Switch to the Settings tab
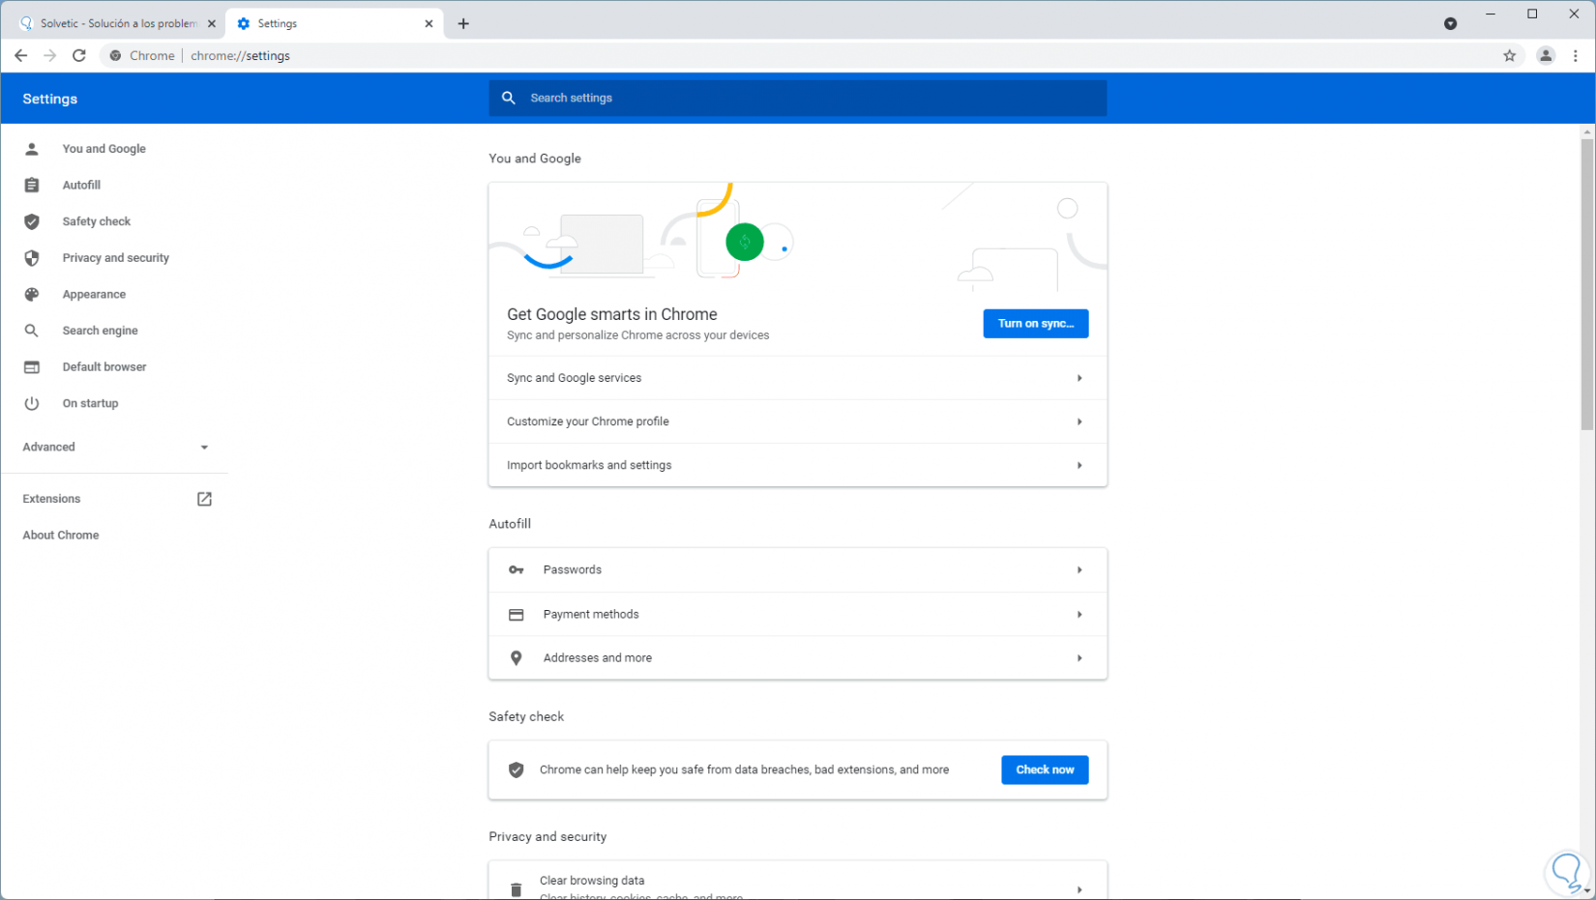 point(335,24)
